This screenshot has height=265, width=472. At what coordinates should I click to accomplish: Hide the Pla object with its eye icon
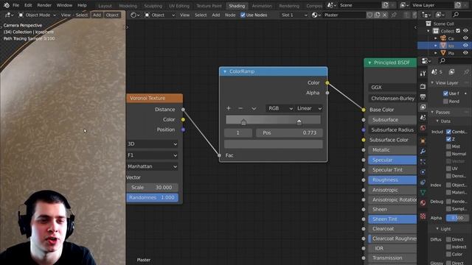[x=465, y=53]
